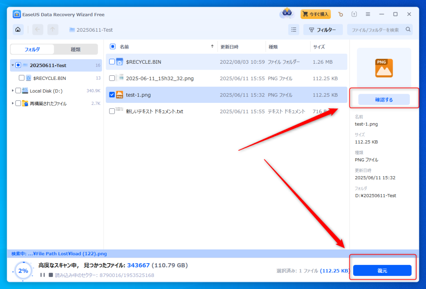Sort by 名前 column header
The width and height of the screenshot is (426, 289).
click(124, 47)
